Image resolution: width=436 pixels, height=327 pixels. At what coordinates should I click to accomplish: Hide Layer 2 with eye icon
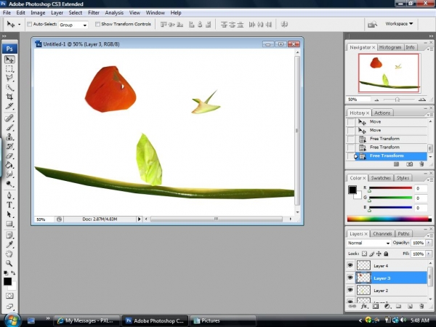350,290
